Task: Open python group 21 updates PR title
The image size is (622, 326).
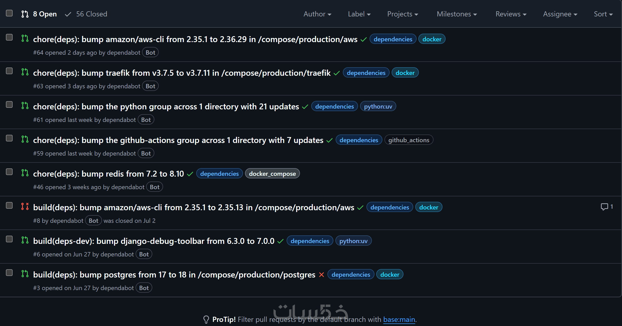Action: (x=166, y=107)
